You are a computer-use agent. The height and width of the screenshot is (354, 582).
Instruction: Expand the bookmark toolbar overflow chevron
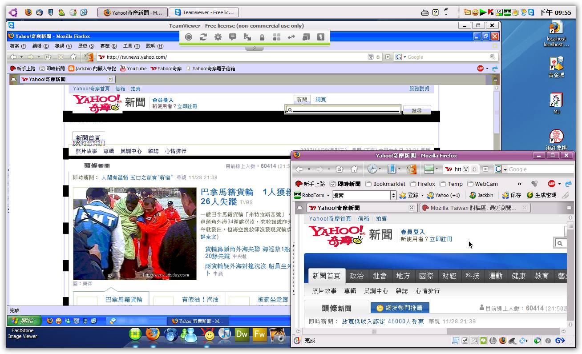point(519,184)
